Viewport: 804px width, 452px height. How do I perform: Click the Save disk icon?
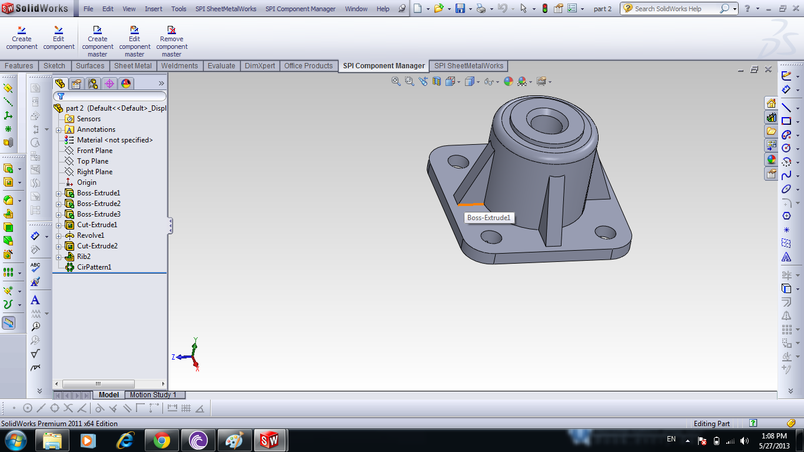click(460, 9)
